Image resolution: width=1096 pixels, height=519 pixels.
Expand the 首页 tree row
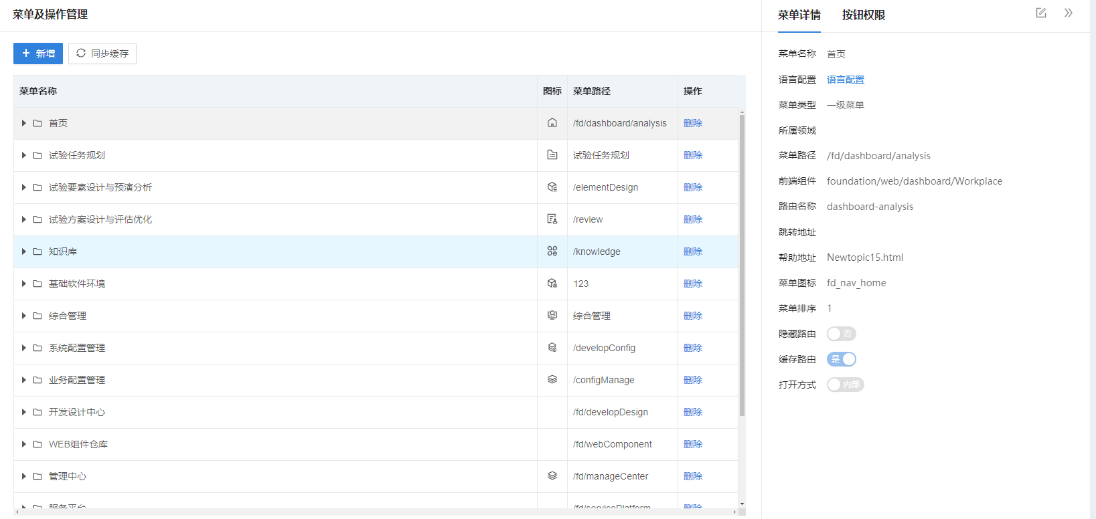click(x=24, y=123)
